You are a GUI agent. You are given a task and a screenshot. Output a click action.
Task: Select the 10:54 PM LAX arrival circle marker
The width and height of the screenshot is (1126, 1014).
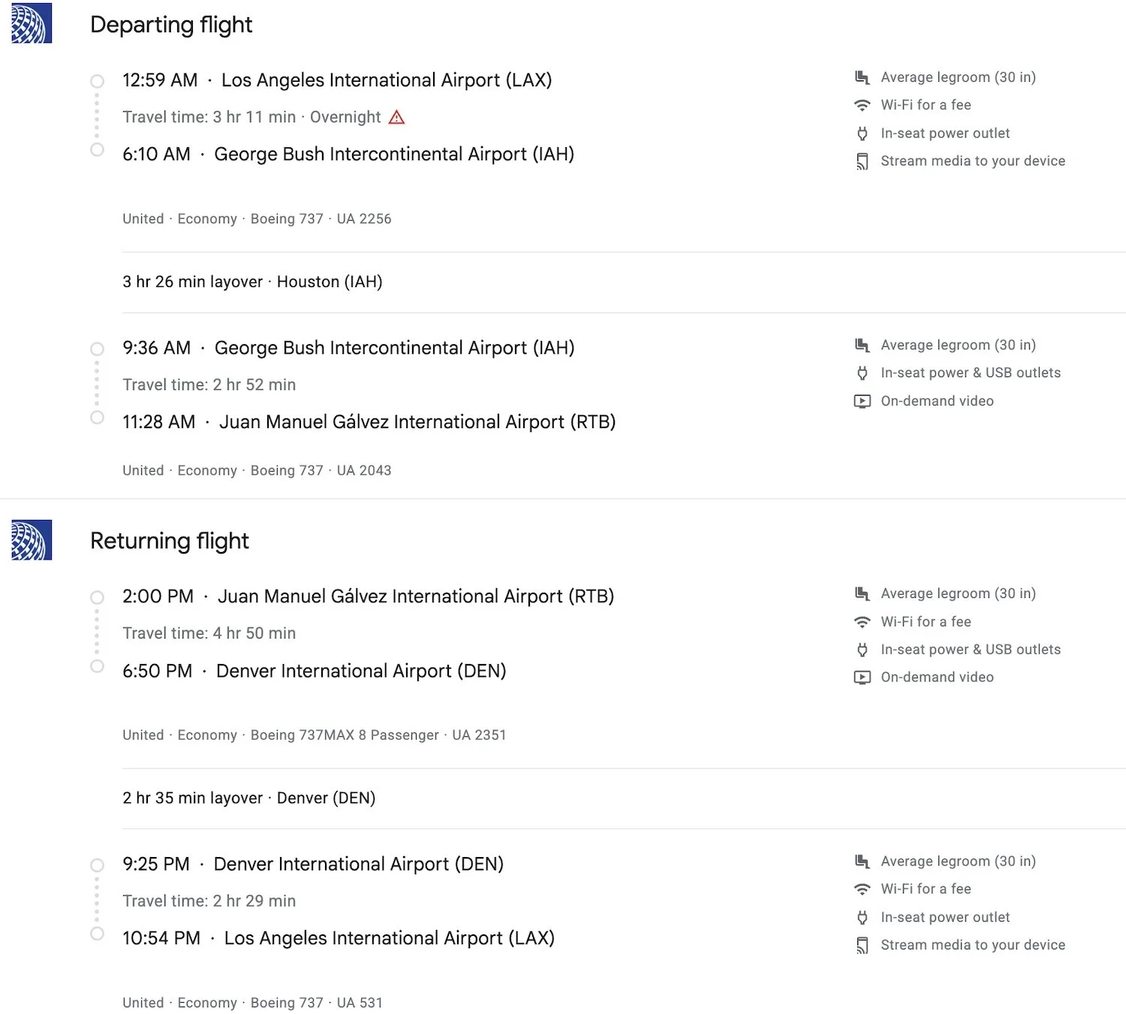coord(97,934)
